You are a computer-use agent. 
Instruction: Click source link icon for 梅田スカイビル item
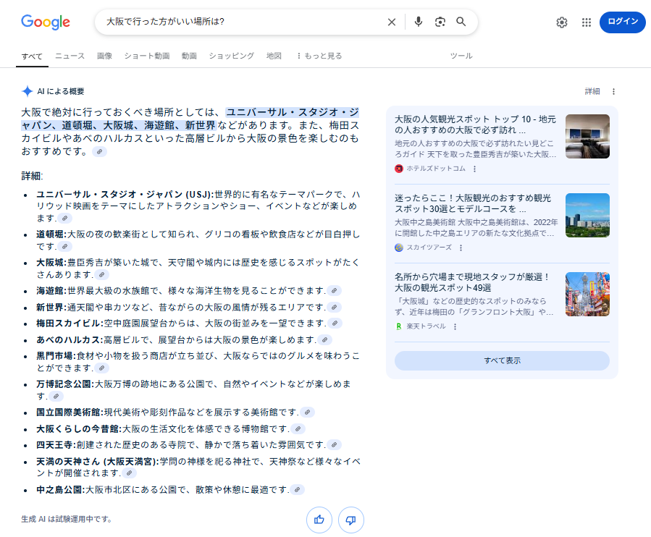(x=335, y=324)
